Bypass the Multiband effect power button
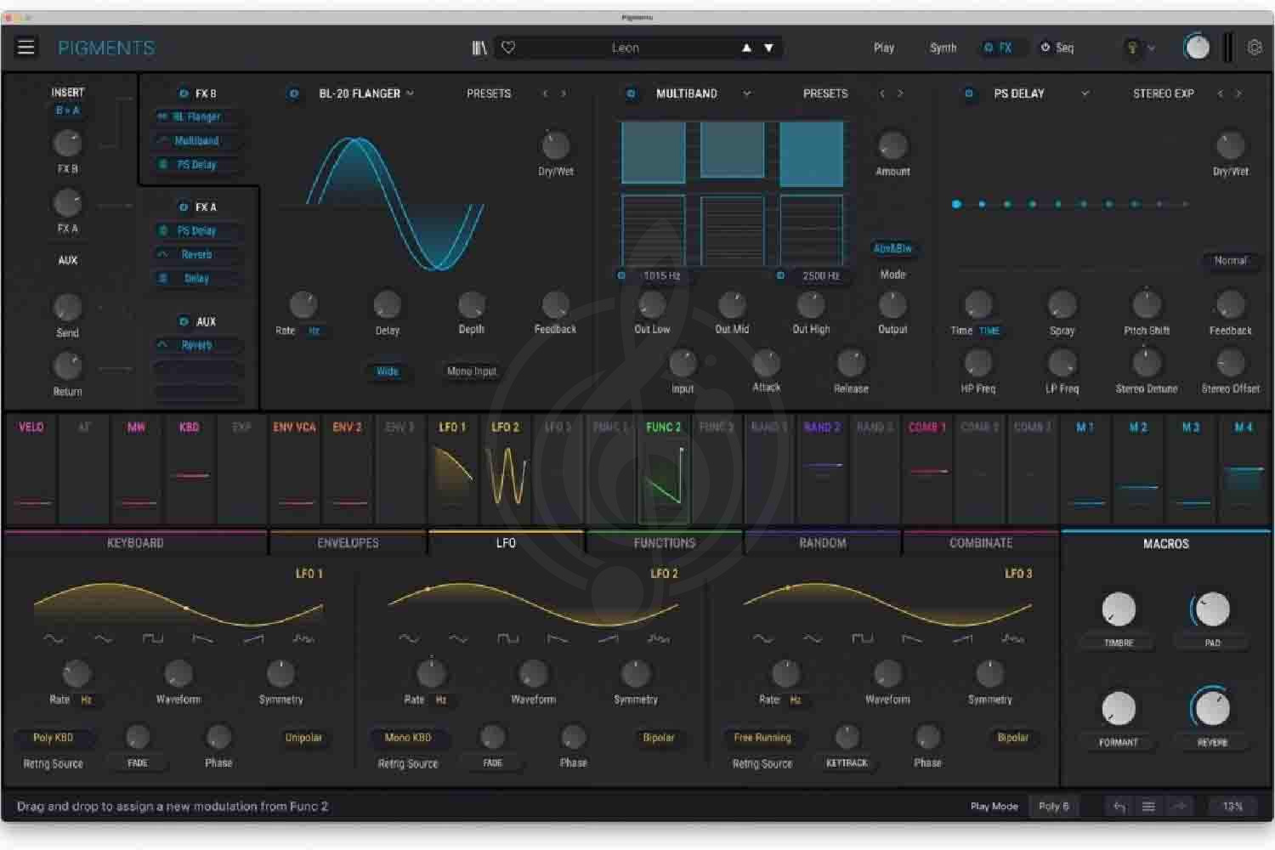The width and height of the screenshot is (1275, 850). 631,93
